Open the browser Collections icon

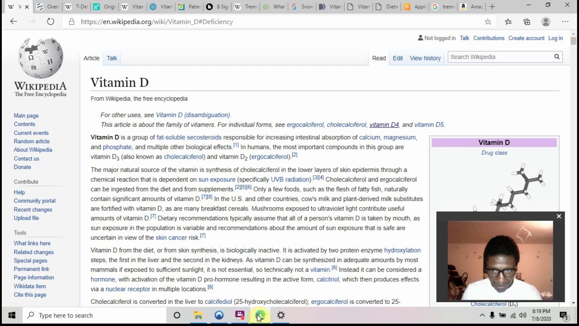527,21
